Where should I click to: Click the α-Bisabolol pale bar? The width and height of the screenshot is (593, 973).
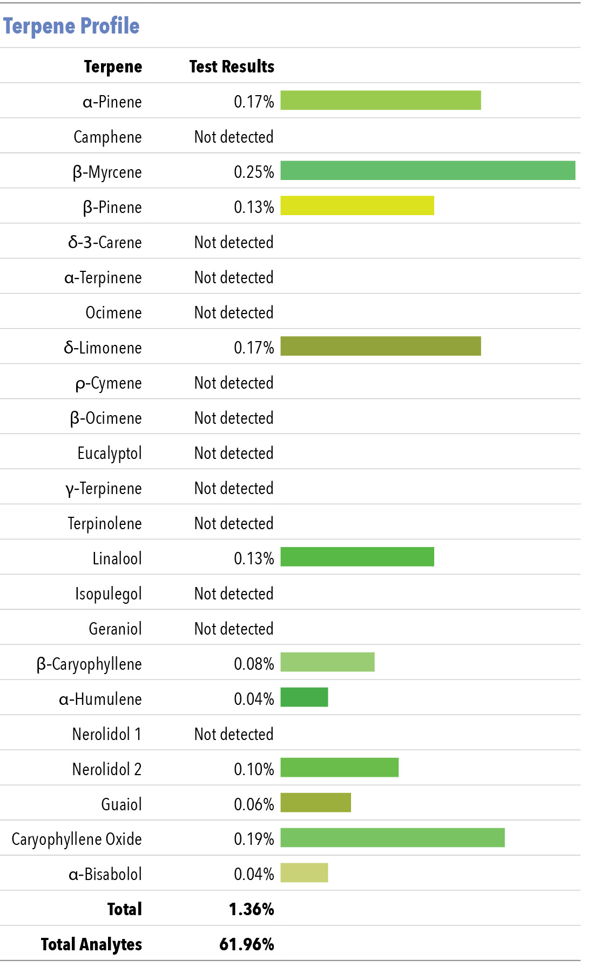tap(305, 873)
